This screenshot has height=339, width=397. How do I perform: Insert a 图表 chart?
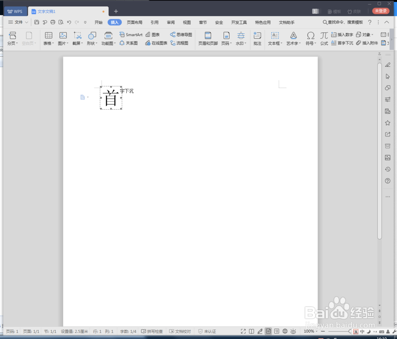[153, 35]
